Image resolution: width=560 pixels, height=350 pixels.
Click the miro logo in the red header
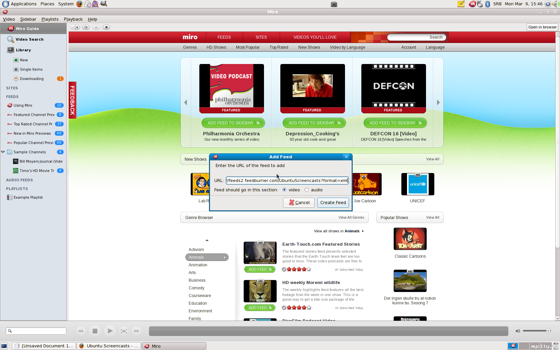coord(190,37)
